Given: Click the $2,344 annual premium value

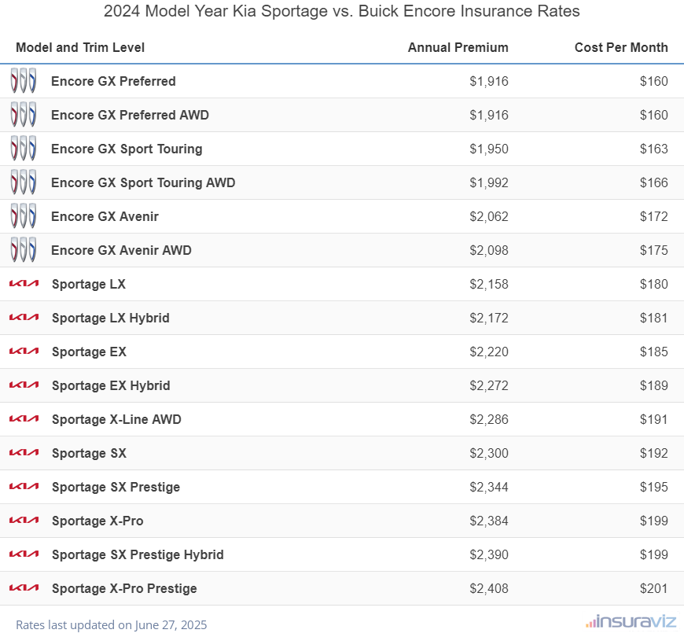Looking at the screenshot, I should (x=489, y=487).
